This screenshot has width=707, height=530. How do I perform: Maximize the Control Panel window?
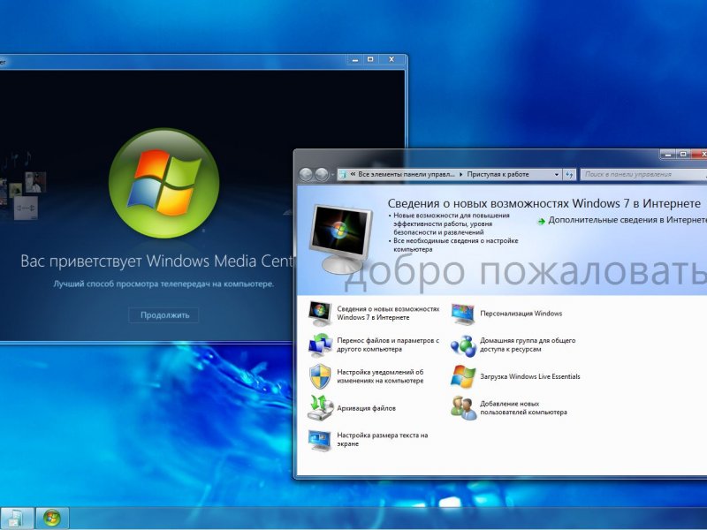(683, 155)
